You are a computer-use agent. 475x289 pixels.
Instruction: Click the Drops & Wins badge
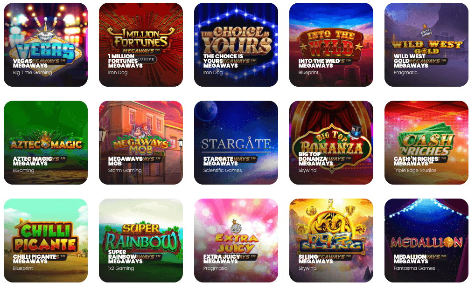point(426,32)
